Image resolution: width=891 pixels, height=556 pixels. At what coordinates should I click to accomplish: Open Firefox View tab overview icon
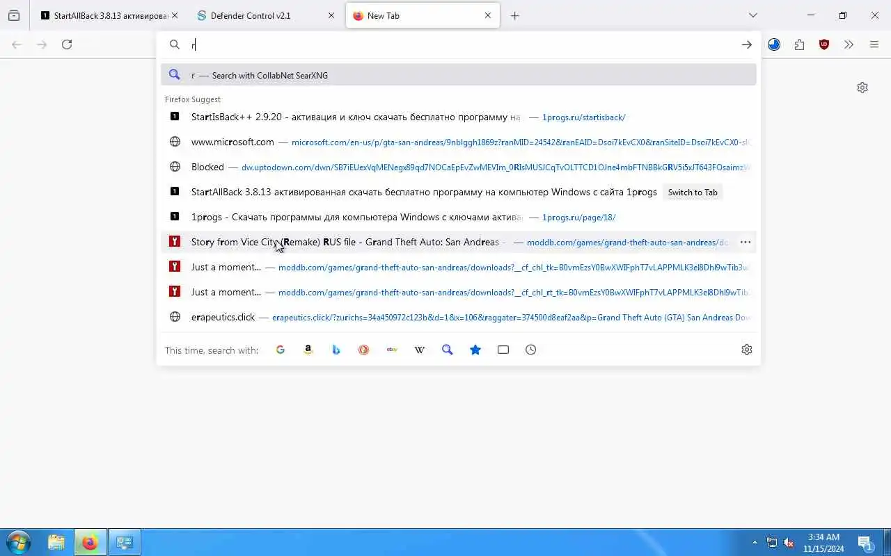coord(14,15)
